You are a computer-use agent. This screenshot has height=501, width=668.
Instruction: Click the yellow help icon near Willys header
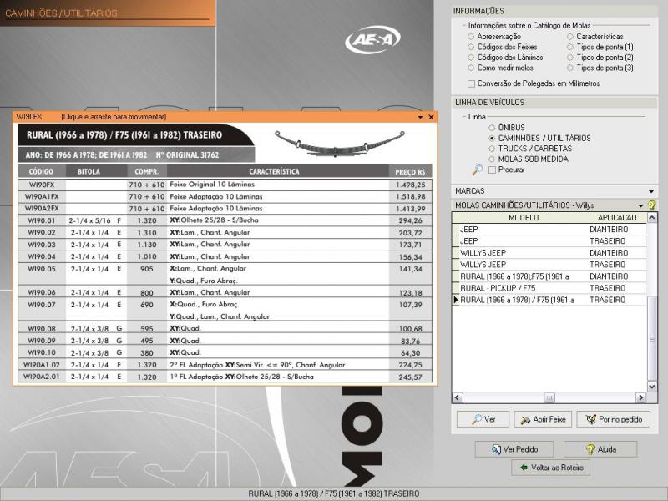pyautogui.click(x=651, y=205)
